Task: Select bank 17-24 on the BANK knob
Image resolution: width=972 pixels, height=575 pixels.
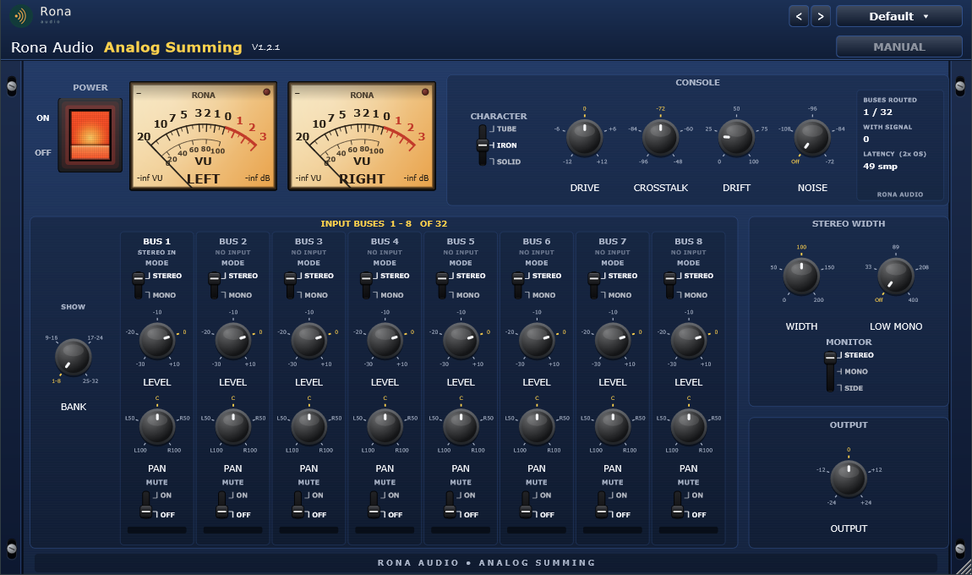Action: 95,338
